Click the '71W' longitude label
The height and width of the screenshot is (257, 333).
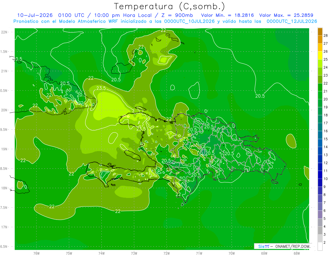click(199, 253)
